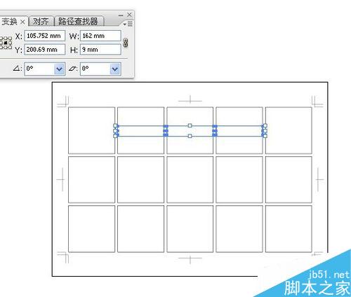Open the 路径查找器 (Pathfinder) tab

pyautogui.click(x=78, y=22)
